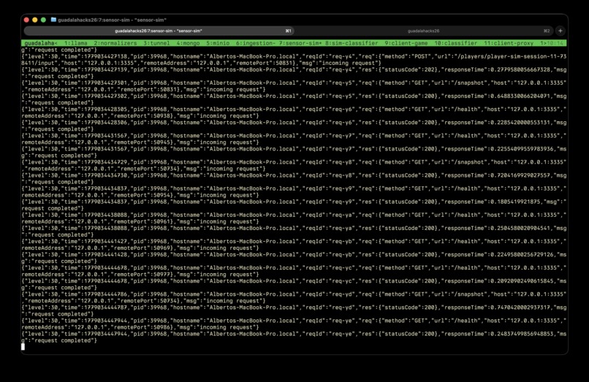Select tmux window 9:client-game

406,43
